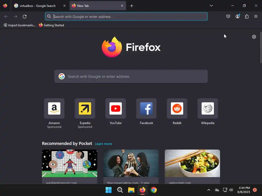The height and width of the screenshot is (196, 262).
Task: Open the theconversation.com friends story thumbnail
Action: coord(131,163)
